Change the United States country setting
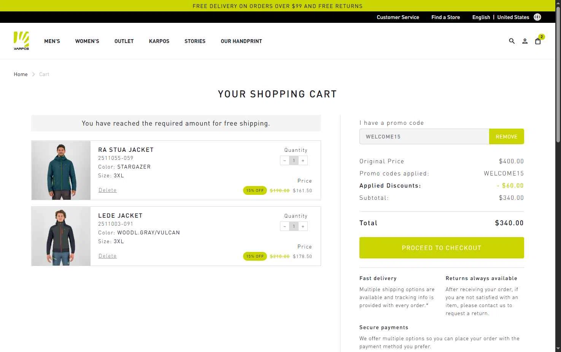Viewport: 561px width, 352px height. pos(513,17)
